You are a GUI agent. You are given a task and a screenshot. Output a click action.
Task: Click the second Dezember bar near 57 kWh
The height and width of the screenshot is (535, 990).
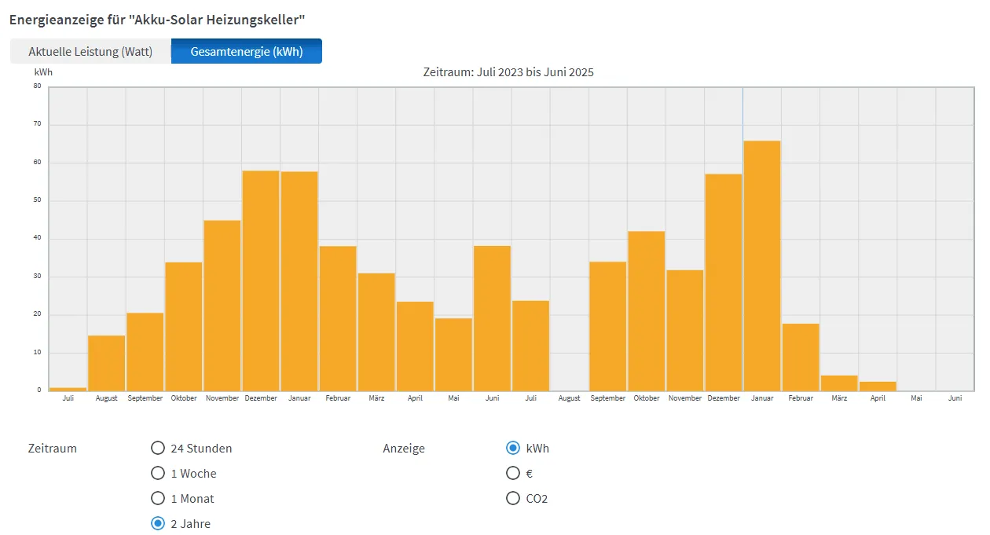tap(723, 282)
